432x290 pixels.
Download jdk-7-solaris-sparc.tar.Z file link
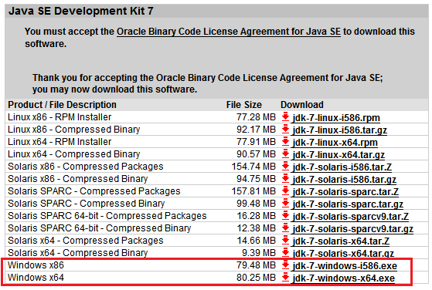tap(345, 192)
